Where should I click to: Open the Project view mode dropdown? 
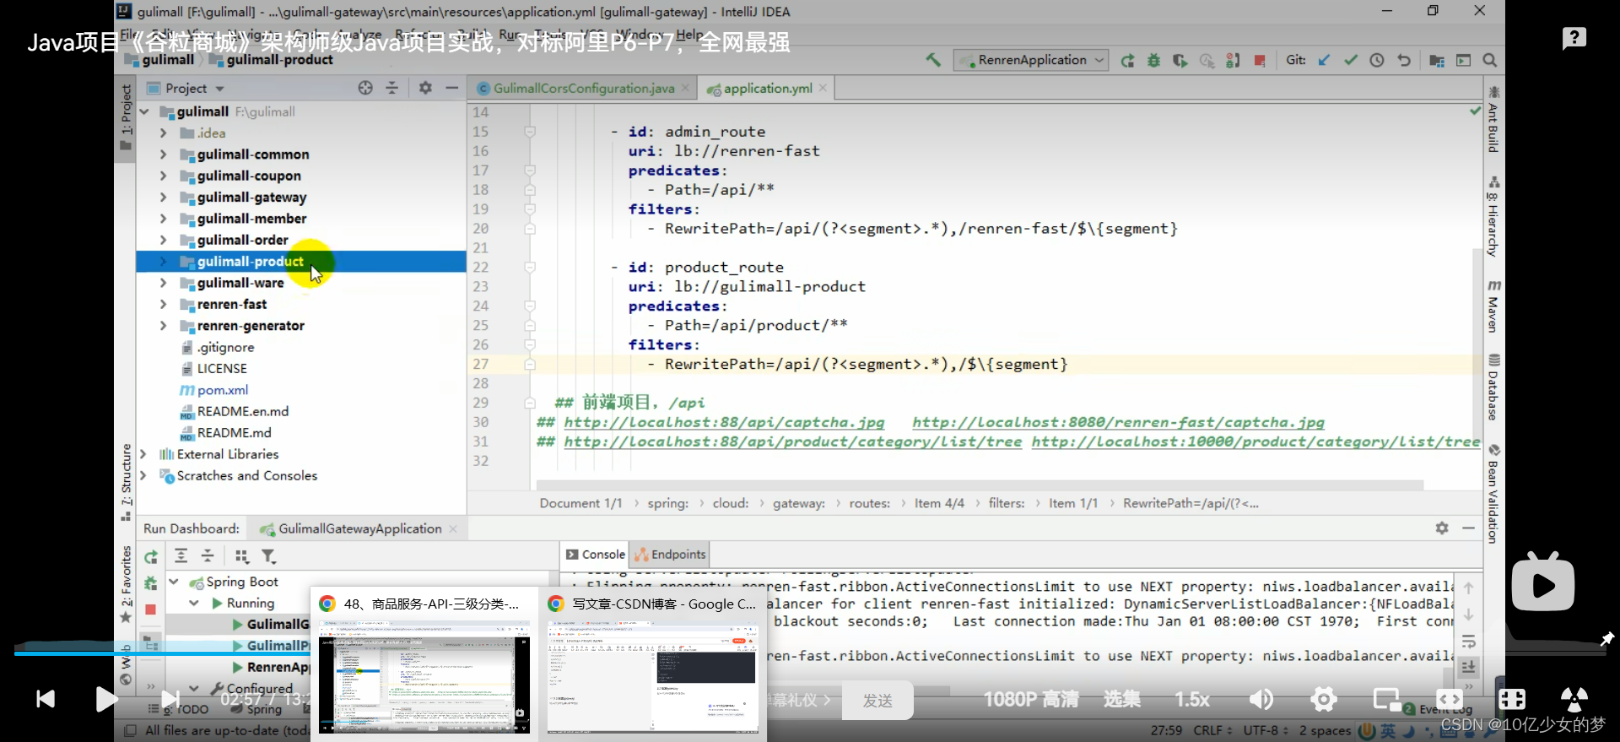(186, 88)
